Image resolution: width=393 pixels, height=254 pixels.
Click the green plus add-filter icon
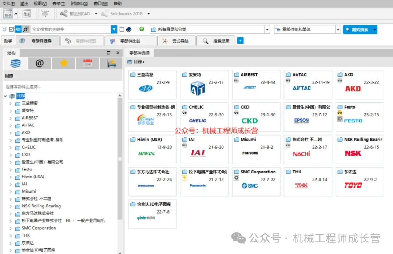point(142,29)
